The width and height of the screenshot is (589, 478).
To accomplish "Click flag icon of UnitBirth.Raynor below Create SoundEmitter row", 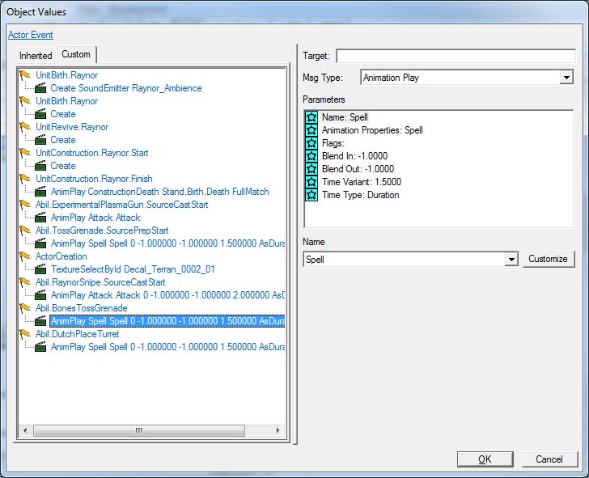I will [x=25, y=101].
